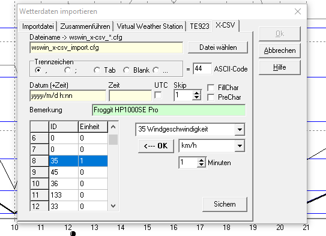Screen dimensions: 326x236
Task: Enable the UTC checkbox
Action: (158, 95)
